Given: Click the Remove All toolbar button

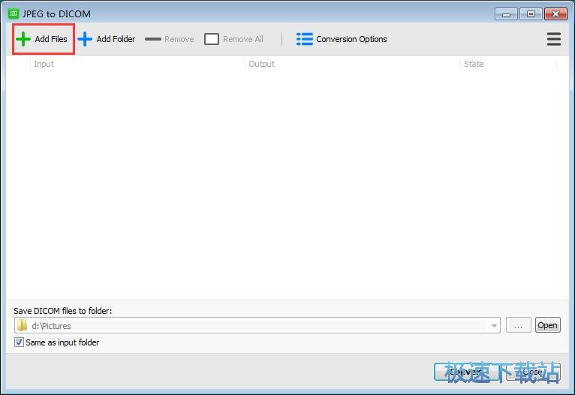Looking at the screenshot, I should pyautogui.click(x=233, y=39).
